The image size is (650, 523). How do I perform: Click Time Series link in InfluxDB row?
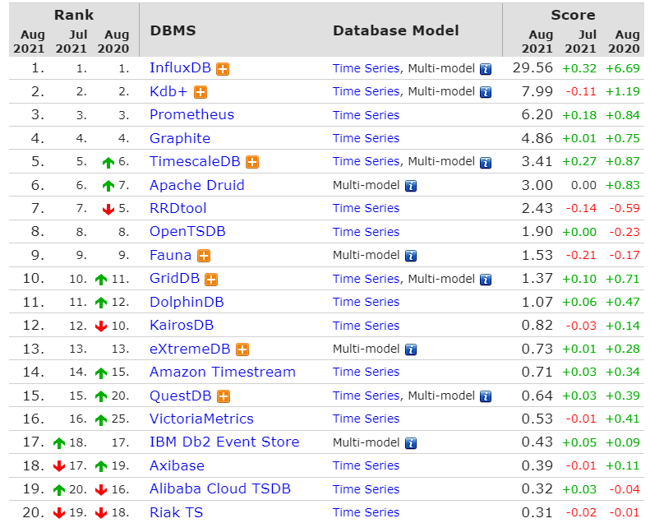tap(366, 68)
